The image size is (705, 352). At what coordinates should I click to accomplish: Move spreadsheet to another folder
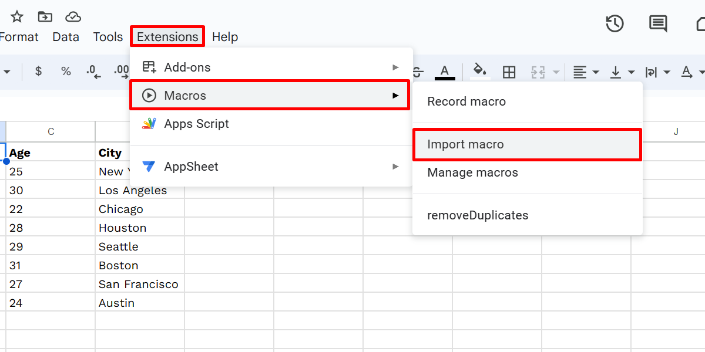45,16
